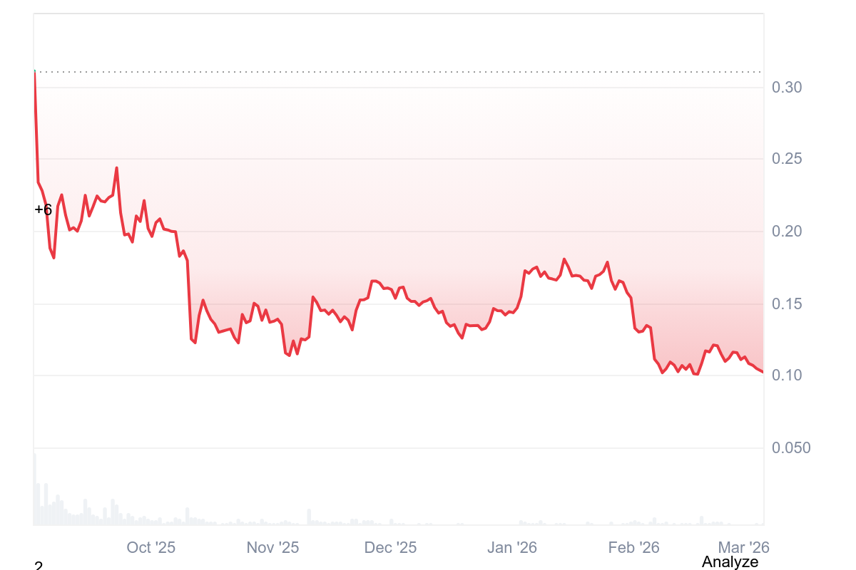
Task: Click the dotted opening-price reference line
Action: pyautogui.click(x=399, y=71)
